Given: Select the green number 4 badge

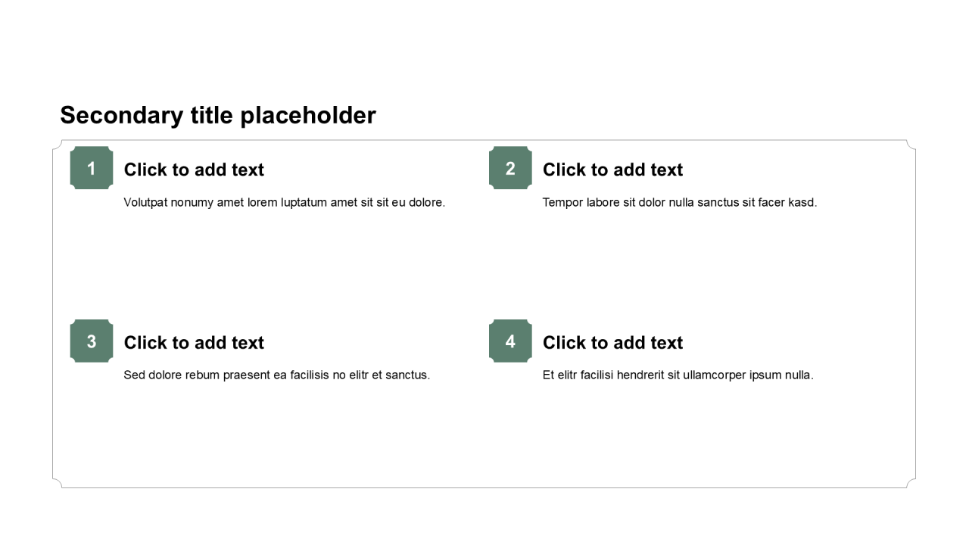Looking at the screenshot, I should click(510, 341).
